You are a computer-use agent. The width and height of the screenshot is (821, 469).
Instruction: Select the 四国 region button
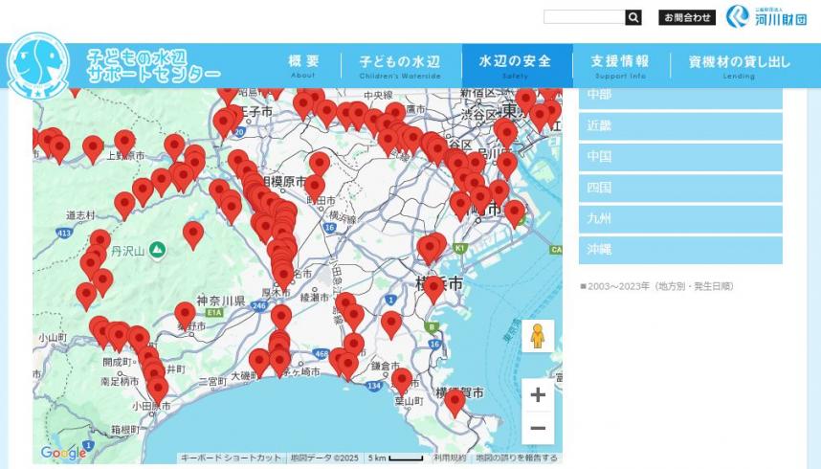click(680, 189)
